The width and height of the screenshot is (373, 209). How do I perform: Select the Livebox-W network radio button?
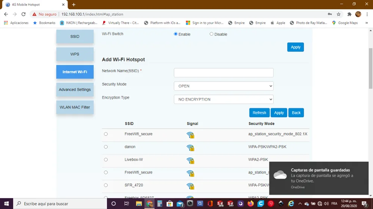[106, 160]
